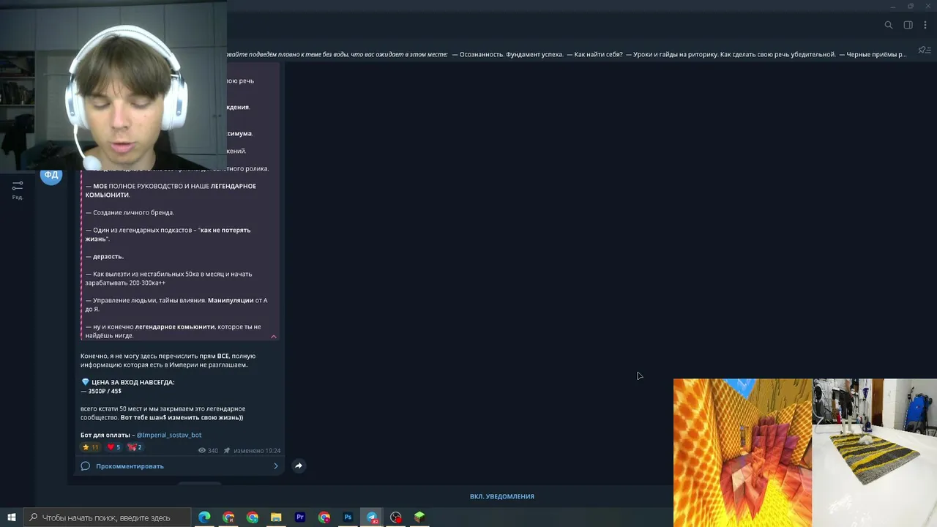Click the Создание личного бренда line

coord(130,212)
